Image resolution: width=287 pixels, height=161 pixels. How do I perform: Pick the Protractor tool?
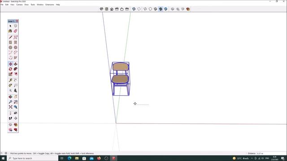coord(10,85)
